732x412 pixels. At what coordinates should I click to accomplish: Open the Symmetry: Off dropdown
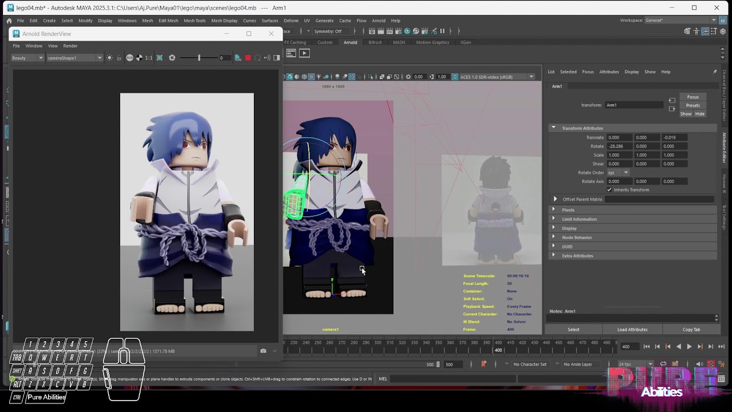[332, 31]
